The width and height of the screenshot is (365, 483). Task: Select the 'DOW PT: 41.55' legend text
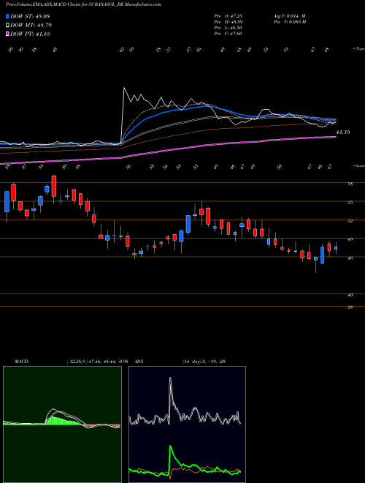pos(30,34)
